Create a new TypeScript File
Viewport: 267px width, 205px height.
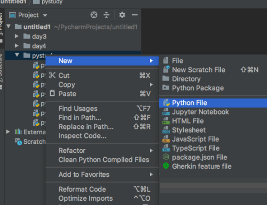[x=213, y=148]
